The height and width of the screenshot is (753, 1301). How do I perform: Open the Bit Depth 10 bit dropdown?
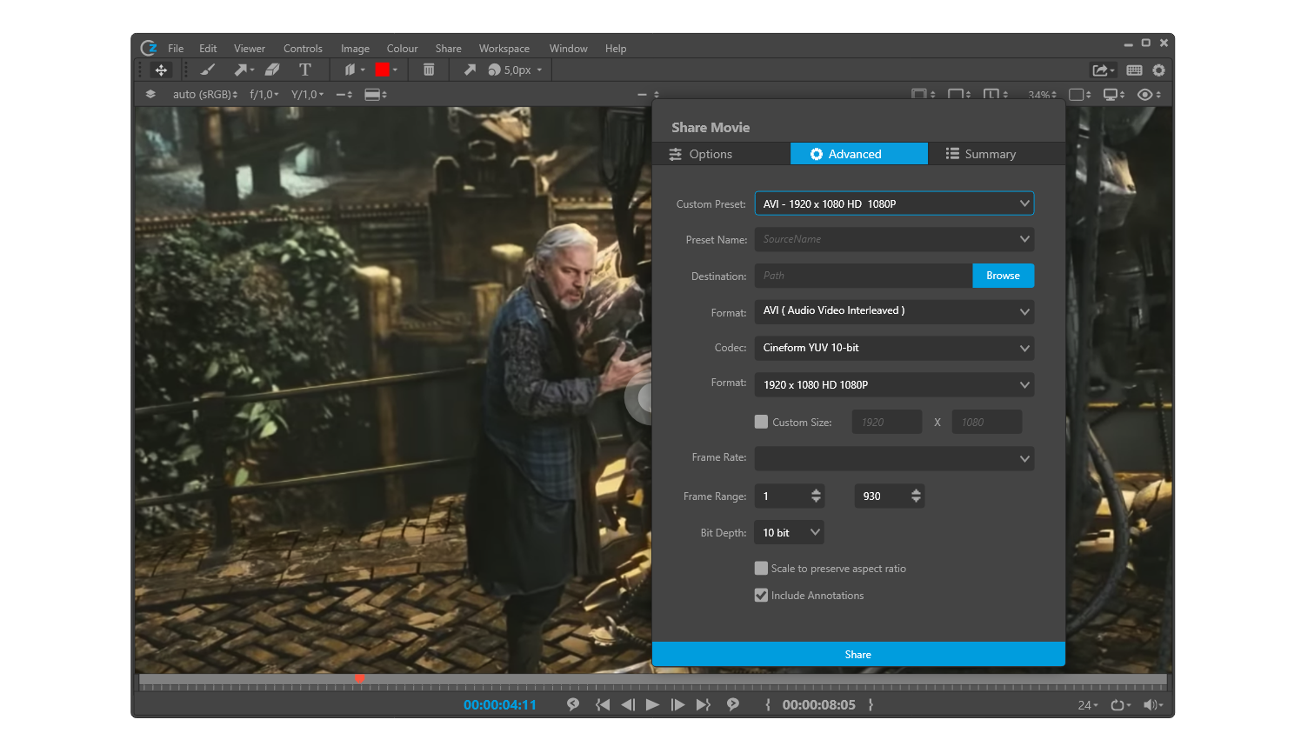pos(790,532)
